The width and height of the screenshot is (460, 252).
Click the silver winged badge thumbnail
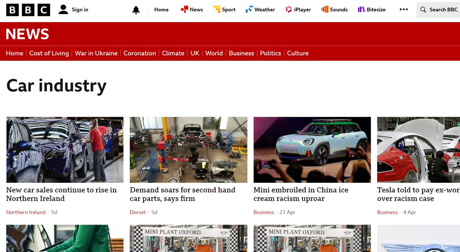(419, 238)
